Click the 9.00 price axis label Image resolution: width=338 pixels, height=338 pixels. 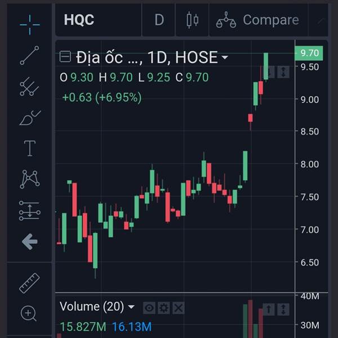click(x=309, y=100)
